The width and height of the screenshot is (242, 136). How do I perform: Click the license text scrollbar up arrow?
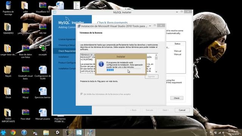point(156,55)
